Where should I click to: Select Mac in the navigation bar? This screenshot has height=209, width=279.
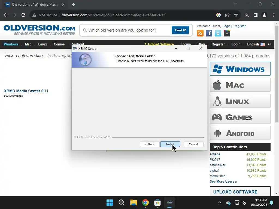tap(28, 44)
